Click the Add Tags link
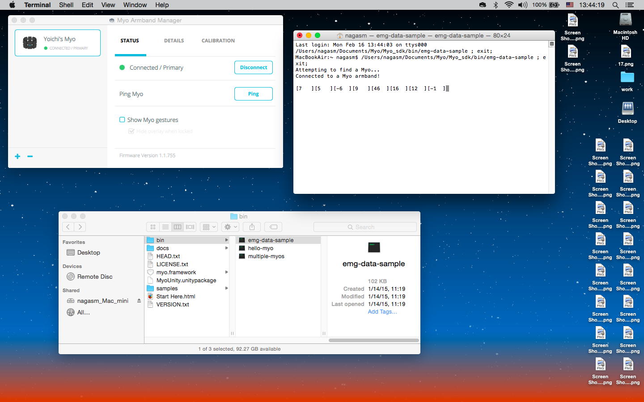The image size is (644, 402). 382,312
